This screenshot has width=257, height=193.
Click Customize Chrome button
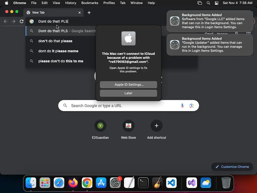point(232,167)
